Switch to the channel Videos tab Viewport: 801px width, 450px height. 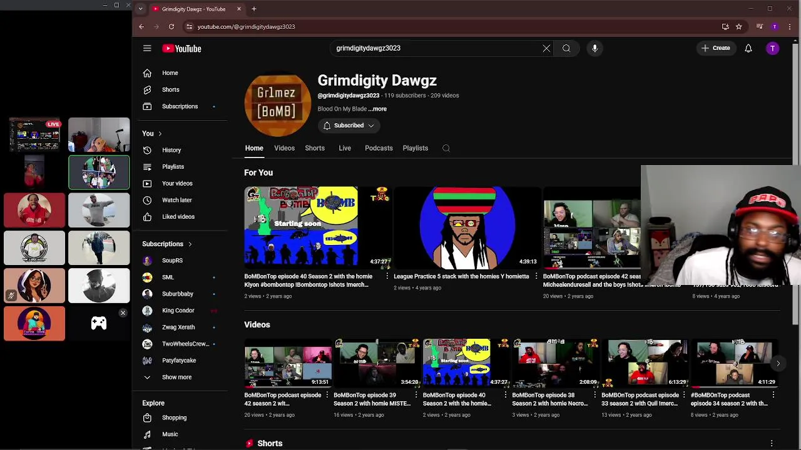tap(284, 148)
